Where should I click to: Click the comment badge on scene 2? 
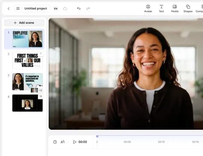click(x=41, y=53)
